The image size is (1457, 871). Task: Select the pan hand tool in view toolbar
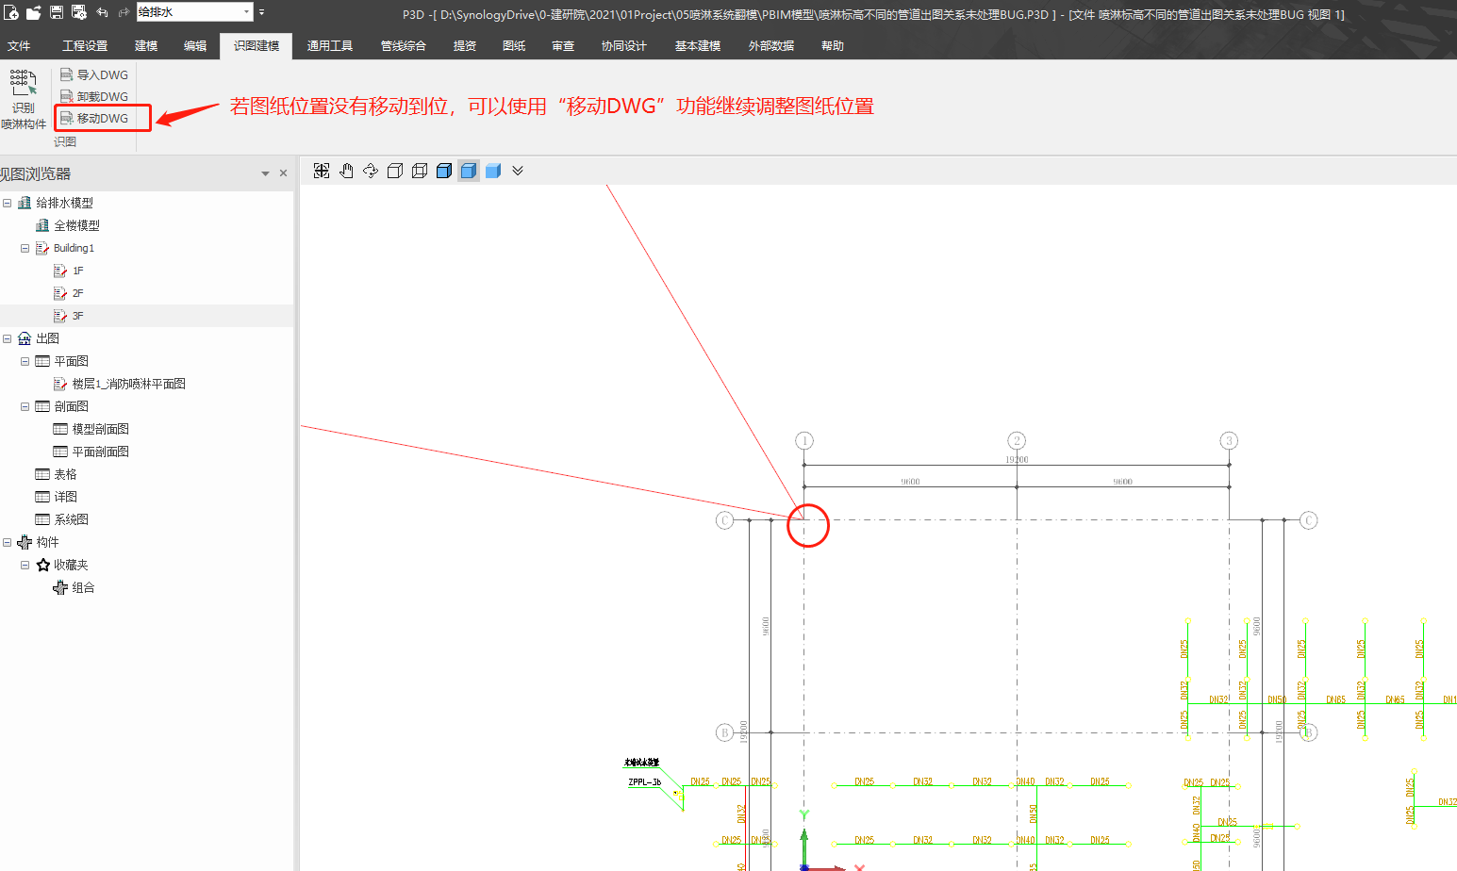[346, 171]
